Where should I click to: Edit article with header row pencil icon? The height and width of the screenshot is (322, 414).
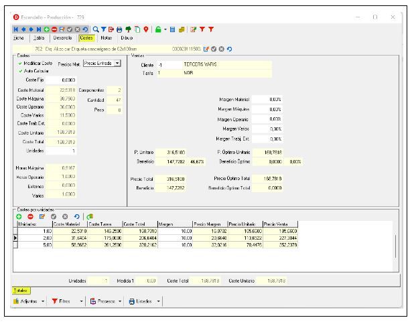206,49
